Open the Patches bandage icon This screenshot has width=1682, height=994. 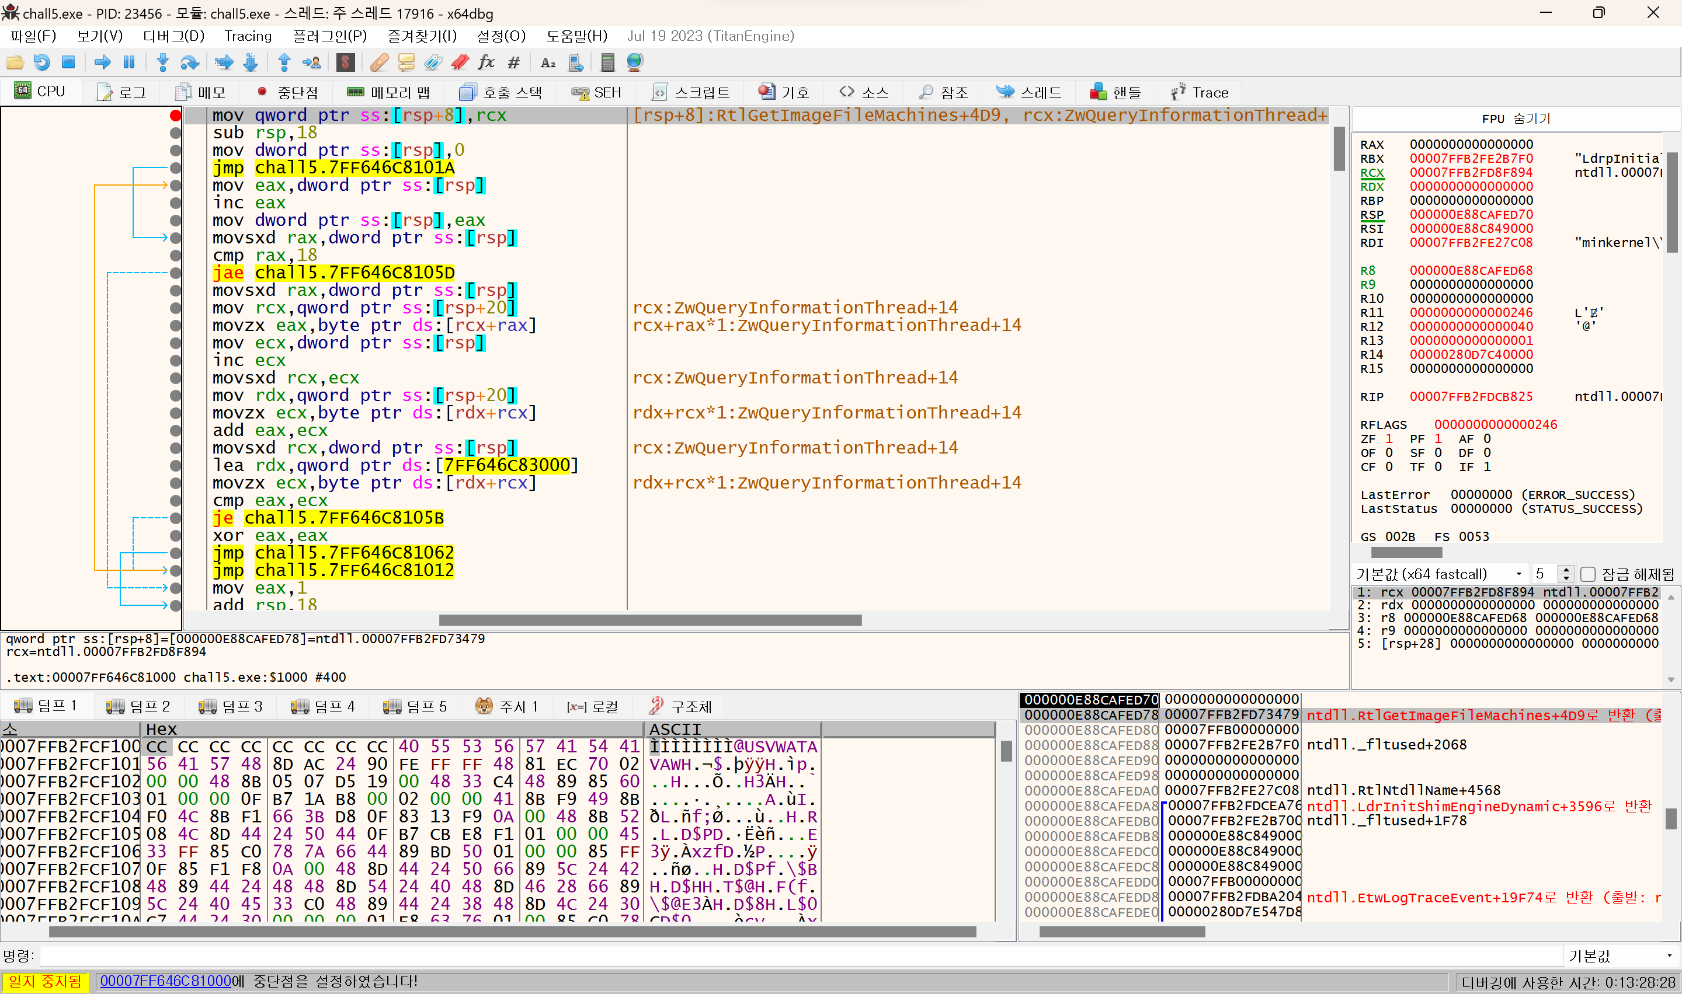pyautogui.click(x=378, y=62)
